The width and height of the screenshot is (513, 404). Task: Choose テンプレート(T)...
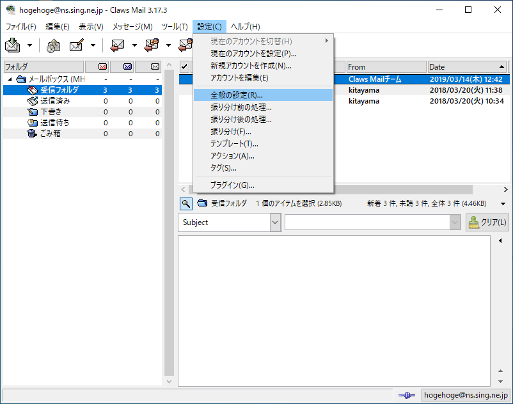coord(263,143)
